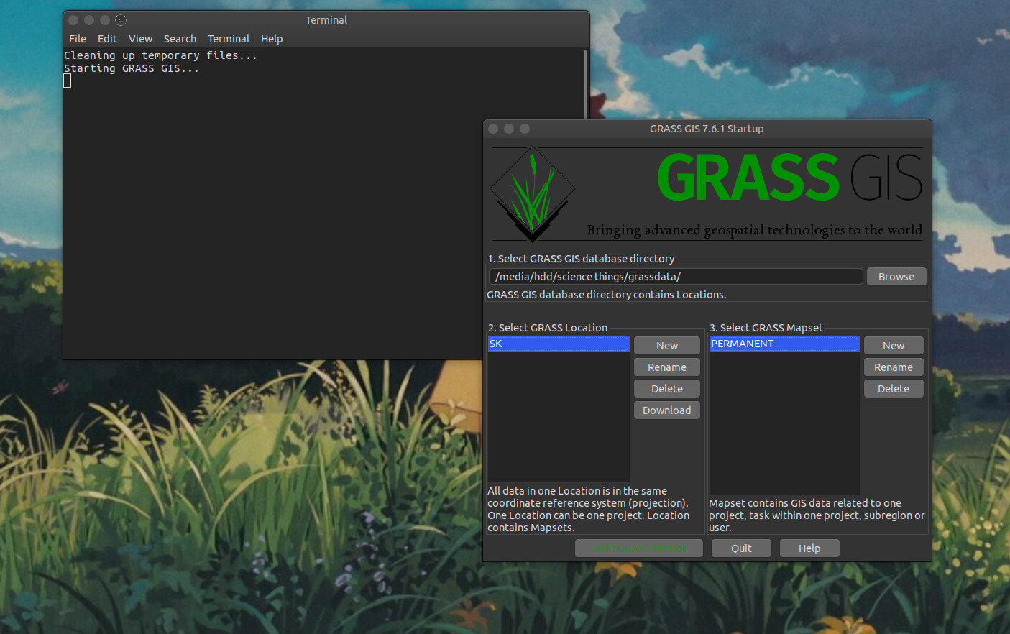
Task: Download a sample GRASS Location
Action: tap(667, 410)
